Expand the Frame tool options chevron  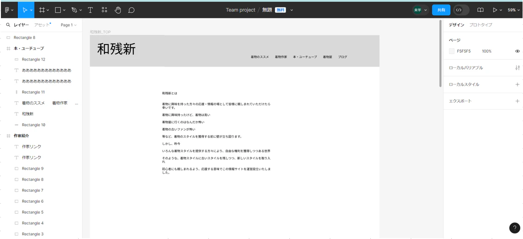pos(48,10)
